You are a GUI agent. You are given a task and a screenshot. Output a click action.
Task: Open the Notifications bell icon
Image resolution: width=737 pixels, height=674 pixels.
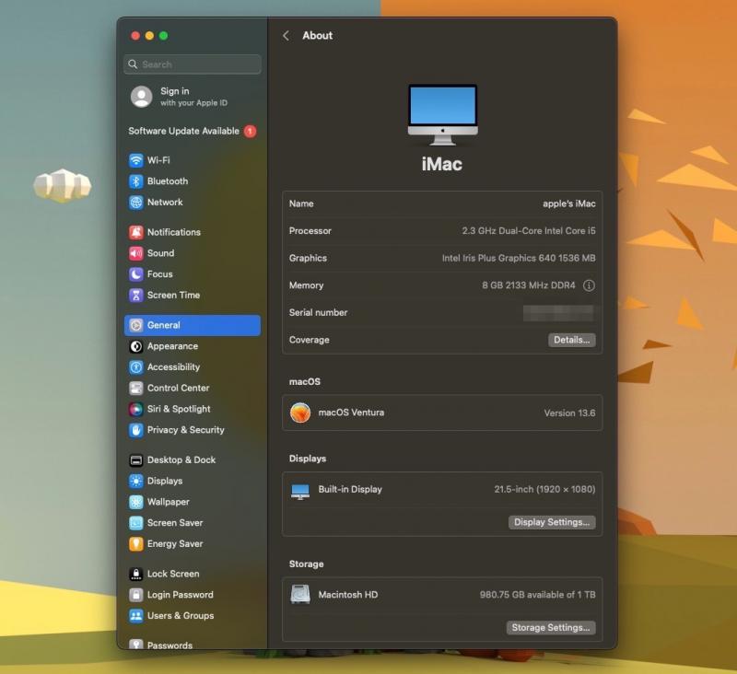point(136,232)
